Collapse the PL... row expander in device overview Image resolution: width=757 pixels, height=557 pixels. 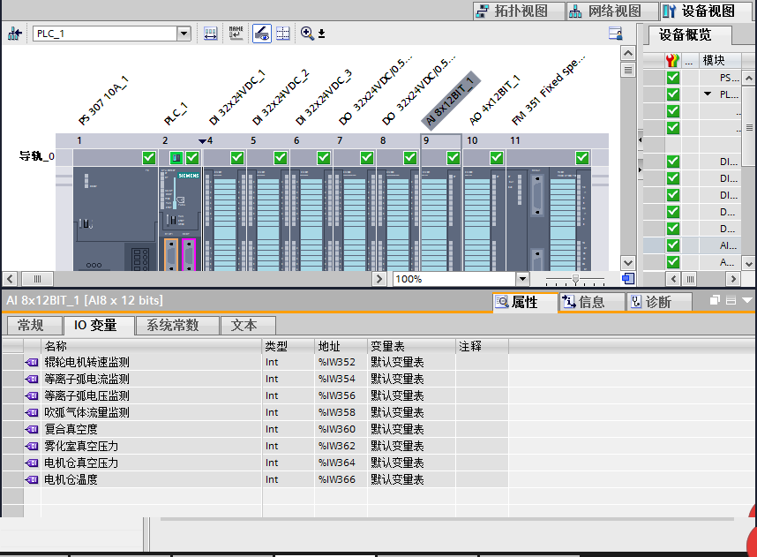(x=708, y=94)
